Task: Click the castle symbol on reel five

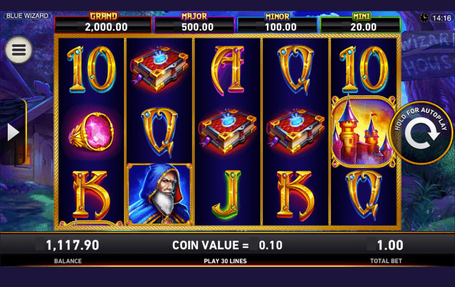Action: coord(363,131)
